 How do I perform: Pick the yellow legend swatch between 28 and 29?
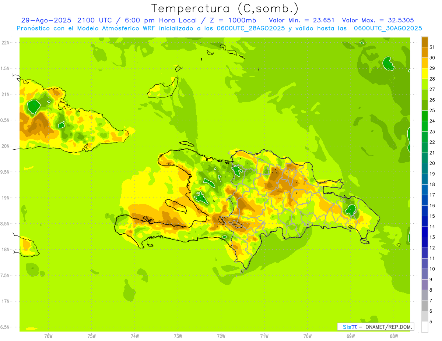(x=425, y=74)
